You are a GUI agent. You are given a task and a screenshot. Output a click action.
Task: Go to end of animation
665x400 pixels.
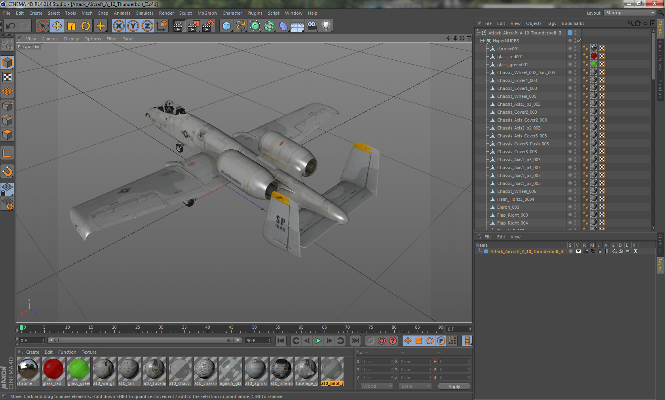(x=355, y=341)
